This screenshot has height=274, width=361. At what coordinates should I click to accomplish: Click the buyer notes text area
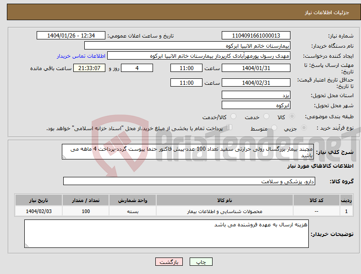(x=166, y=234)
